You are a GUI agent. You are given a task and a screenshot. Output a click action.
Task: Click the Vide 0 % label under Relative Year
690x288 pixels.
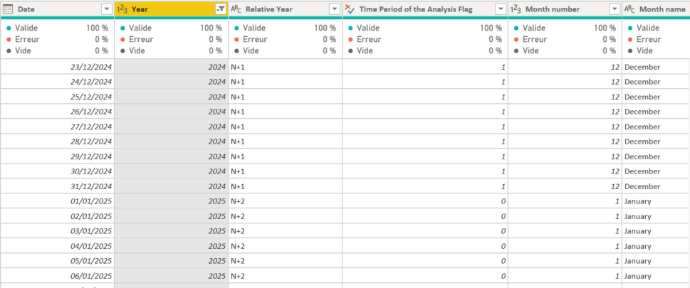(285, 51)
